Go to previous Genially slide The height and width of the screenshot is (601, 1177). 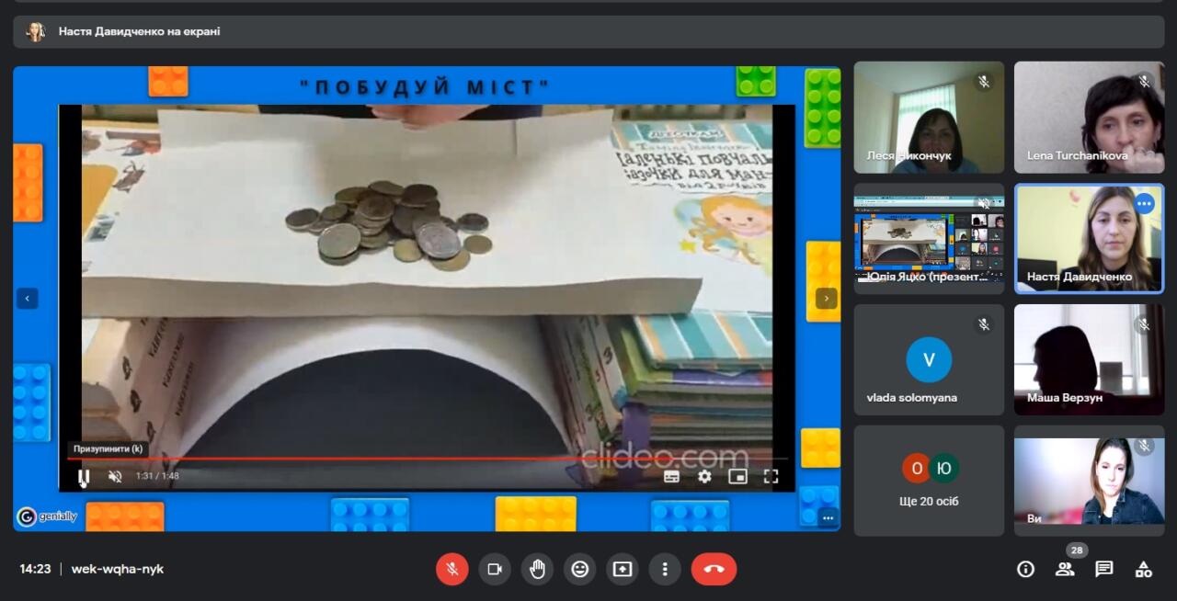[x=27, y=299]
